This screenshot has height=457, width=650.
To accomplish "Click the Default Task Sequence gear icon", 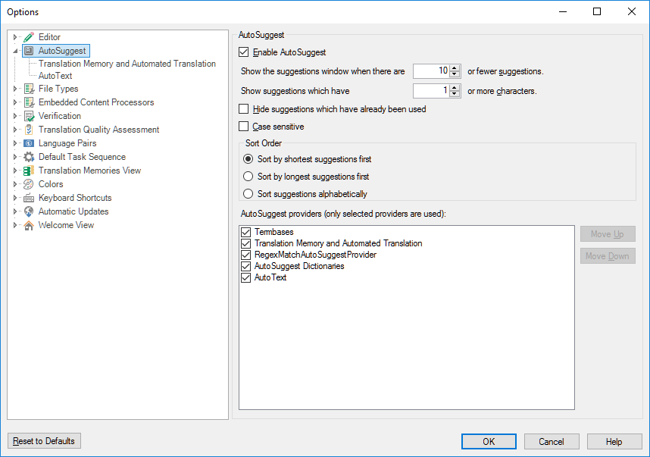I will 29,157.
